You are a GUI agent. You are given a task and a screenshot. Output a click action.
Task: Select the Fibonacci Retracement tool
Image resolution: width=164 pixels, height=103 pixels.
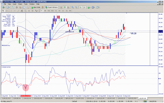click(x=25, y=11)
